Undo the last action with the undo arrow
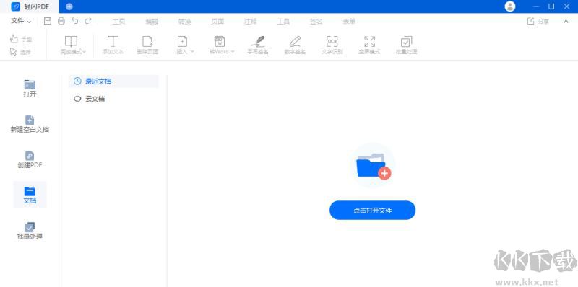Viewport: 578px width, 287px height. click(75, 21)
